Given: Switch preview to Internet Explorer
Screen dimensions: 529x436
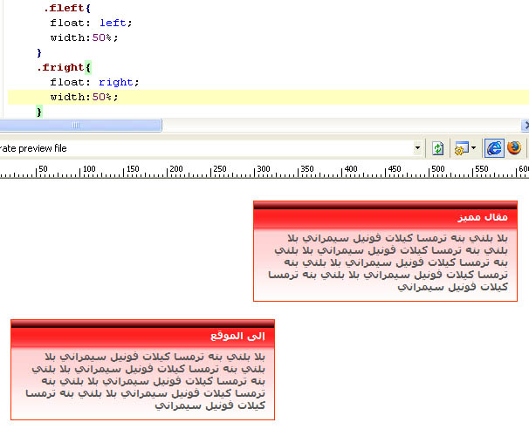Looking at the screenshot, I should 495,148.
